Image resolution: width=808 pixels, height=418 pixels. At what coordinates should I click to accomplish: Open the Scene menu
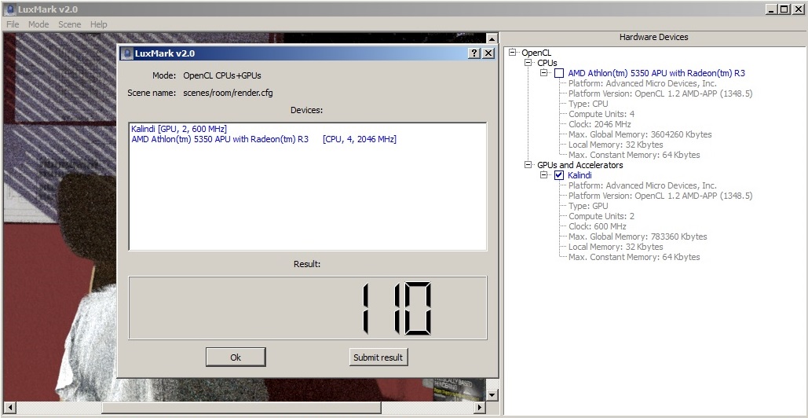point(70,24)
